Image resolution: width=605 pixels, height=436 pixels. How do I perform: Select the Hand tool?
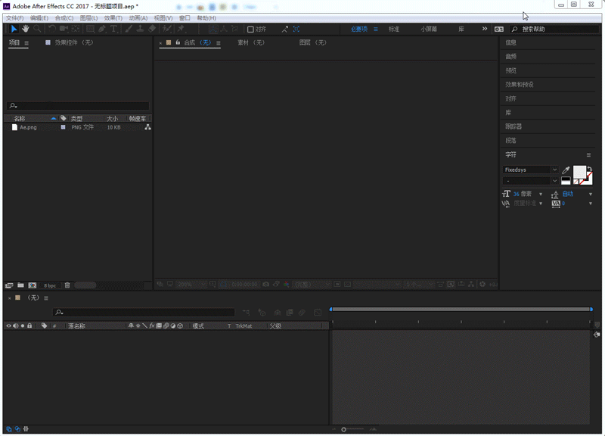click(25, 29)
